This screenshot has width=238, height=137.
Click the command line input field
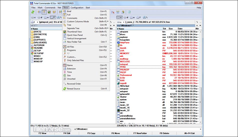click(x=144, y=129)
